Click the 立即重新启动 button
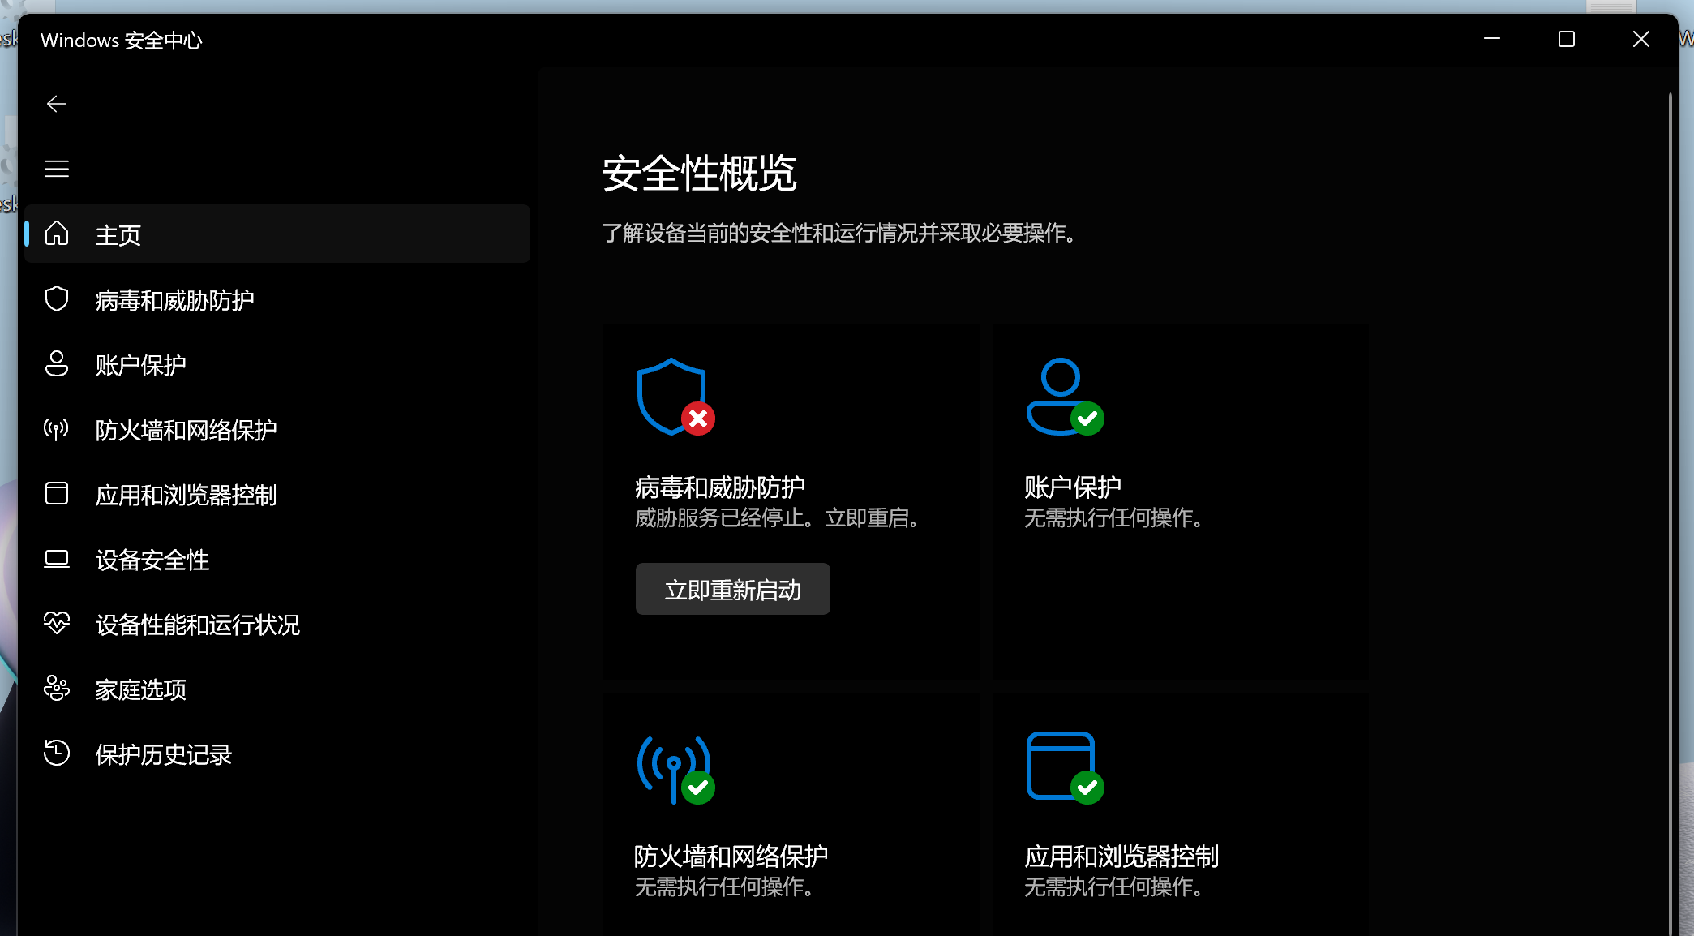 (733, 589)
